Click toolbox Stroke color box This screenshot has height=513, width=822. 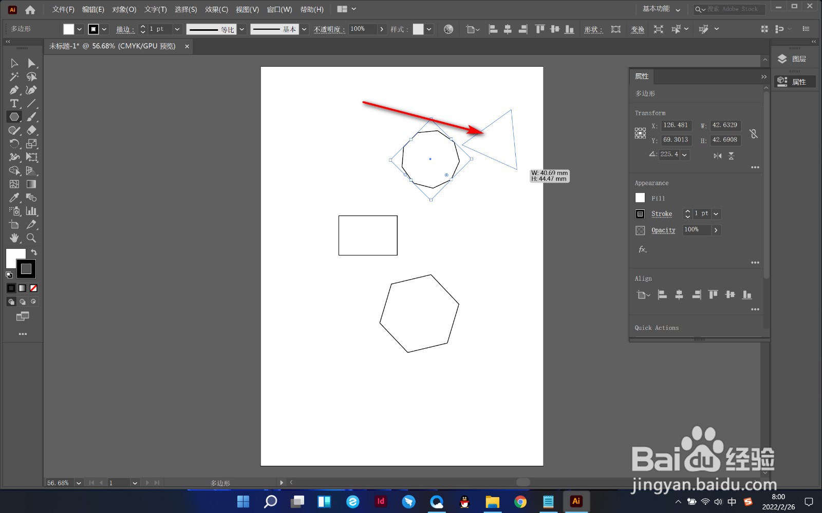point(26,268)
